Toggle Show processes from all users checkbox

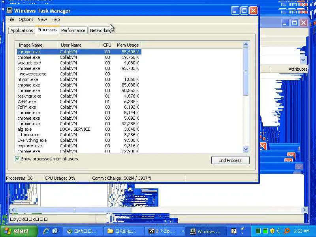tap(17, 159)
